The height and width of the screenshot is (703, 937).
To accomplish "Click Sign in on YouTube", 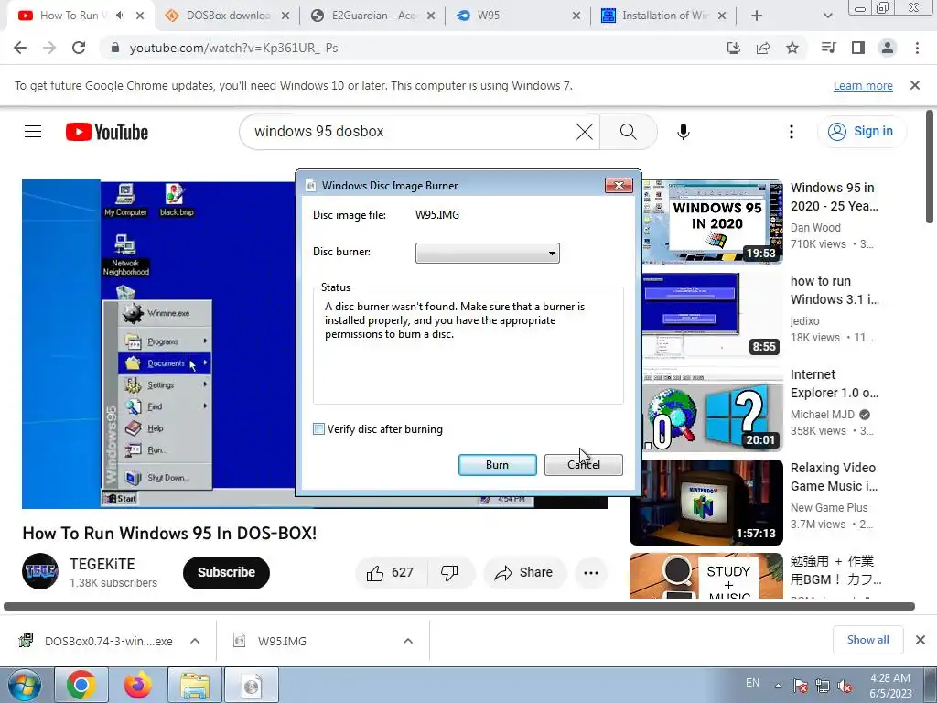I will [x=861, y=132].
